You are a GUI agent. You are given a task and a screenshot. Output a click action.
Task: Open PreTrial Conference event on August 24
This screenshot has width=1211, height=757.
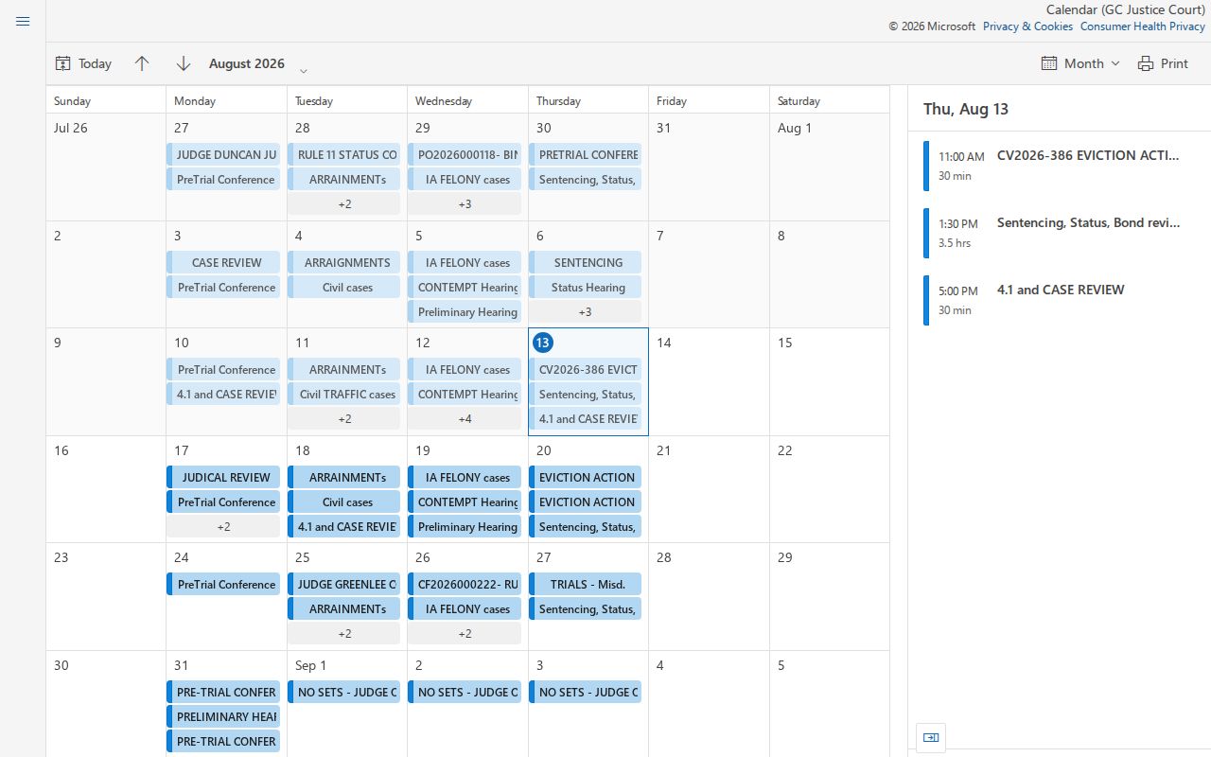[x=223, y=584]
